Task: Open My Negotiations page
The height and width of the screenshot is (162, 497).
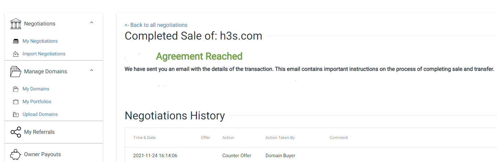Action: (40, 41)
